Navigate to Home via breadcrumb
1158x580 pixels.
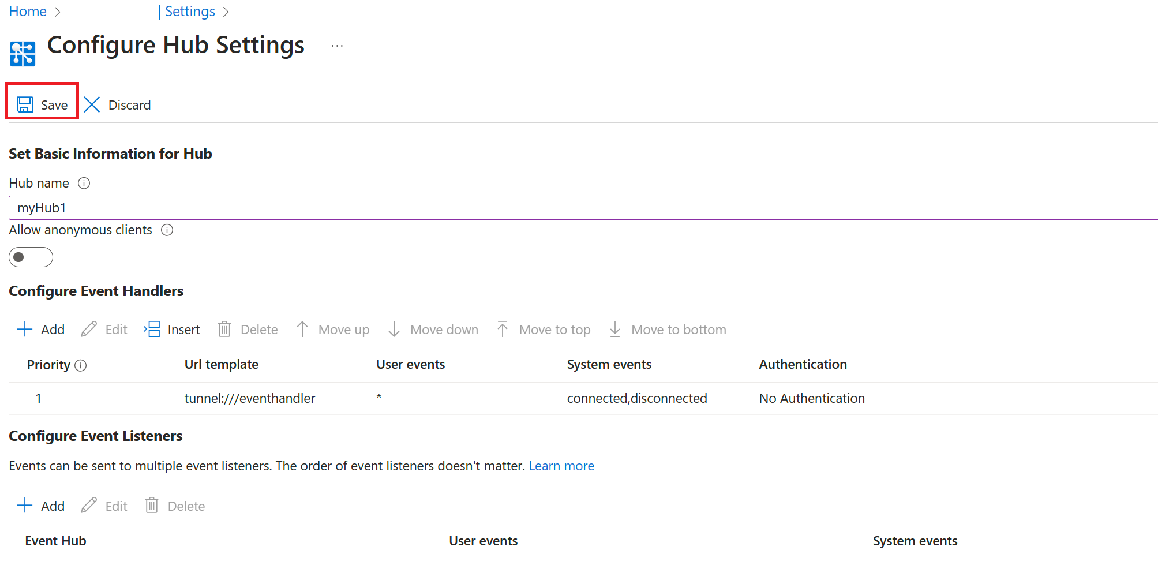[27, 11]
